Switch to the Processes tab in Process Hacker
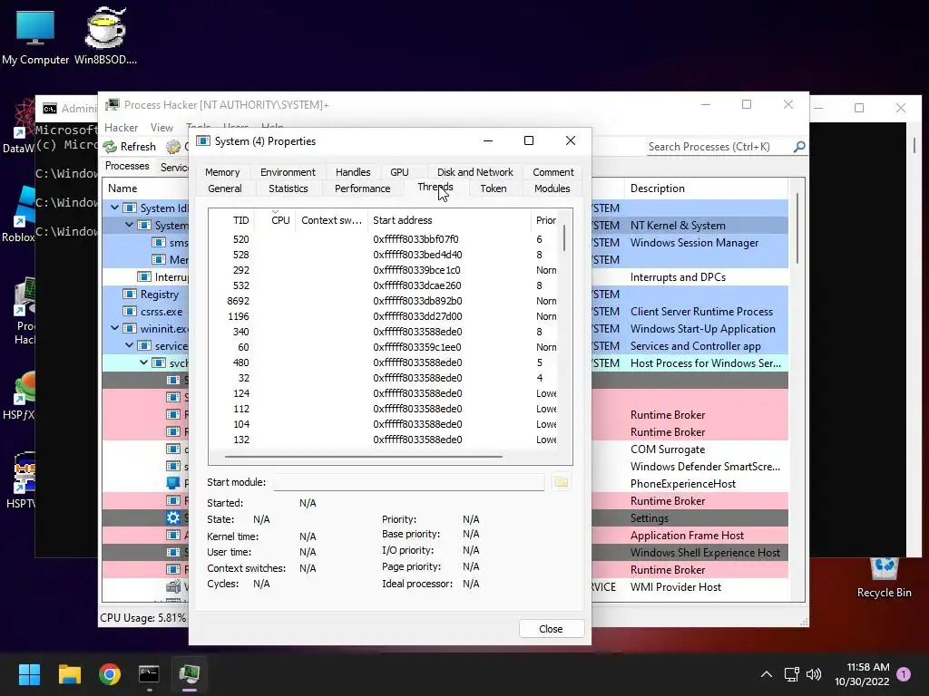929x696 pixels. click(127, 167)
